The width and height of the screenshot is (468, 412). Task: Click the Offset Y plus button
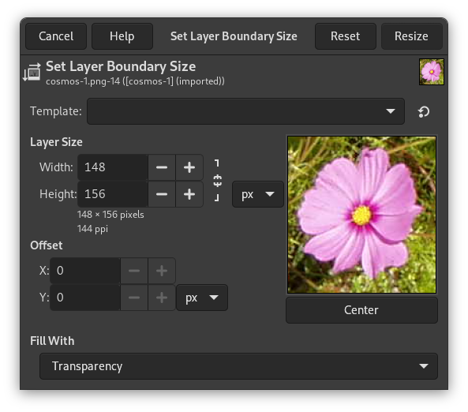(162, 298)
